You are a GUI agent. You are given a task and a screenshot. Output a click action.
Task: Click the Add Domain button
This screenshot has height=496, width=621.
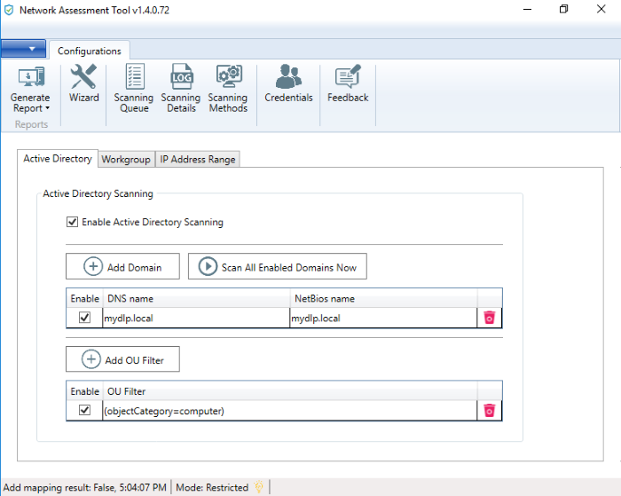122,266
